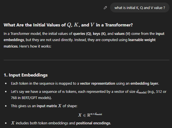Click the pencil edit message icon

coord(105,8)
